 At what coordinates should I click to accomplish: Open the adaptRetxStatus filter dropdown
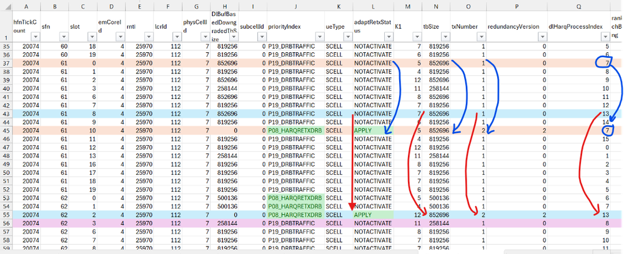tap(389, 37)
